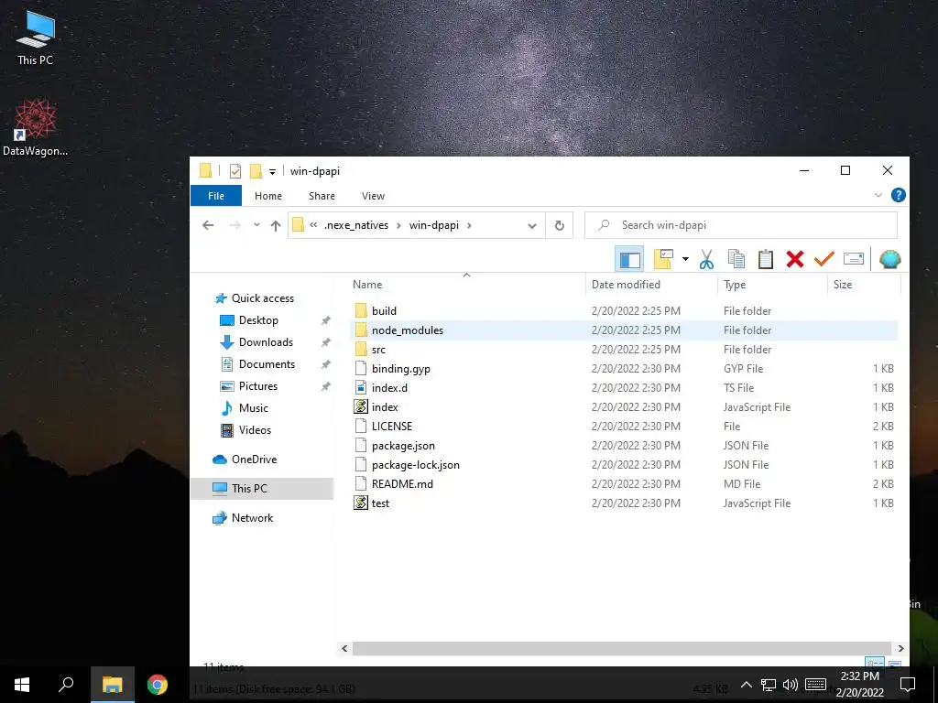The width and height of the screenshot is (938, 703).
Task: Click the Properties icon in title bar
Action: (235, 171)
